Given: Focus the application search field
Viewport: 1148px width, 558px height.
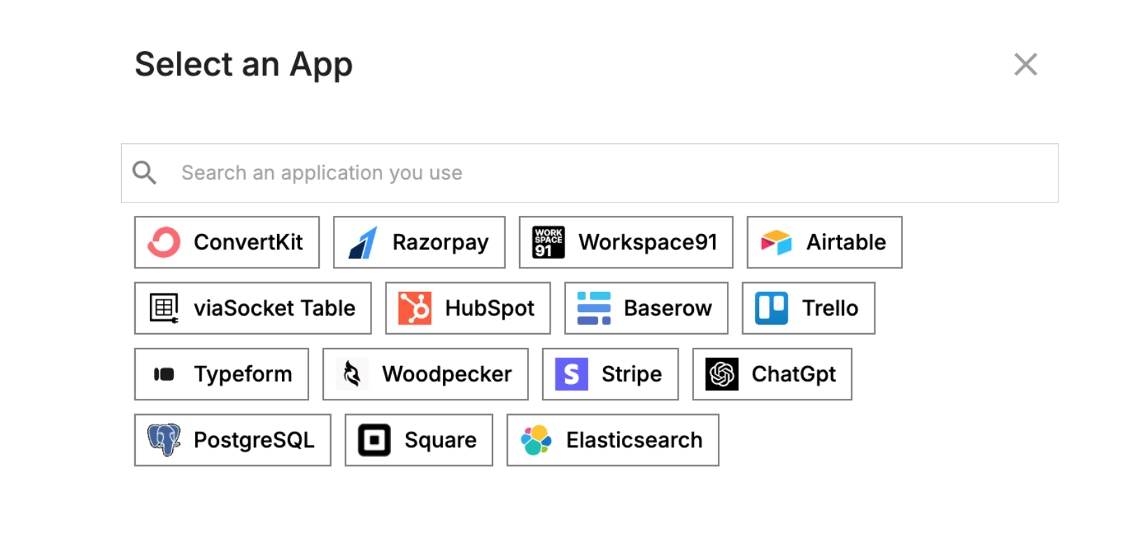Looking at the screenshot, I should (590, 173).
